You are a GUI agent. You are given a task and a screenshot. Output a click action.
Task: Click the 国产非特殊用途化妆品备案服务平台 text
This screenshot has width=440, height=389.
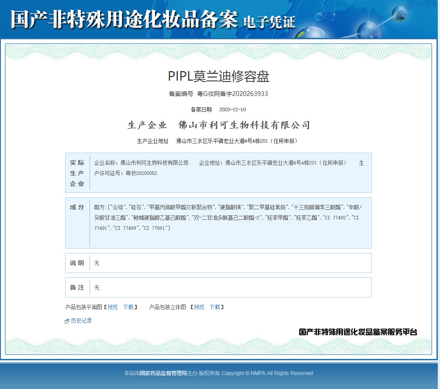[x=358, y=332]
